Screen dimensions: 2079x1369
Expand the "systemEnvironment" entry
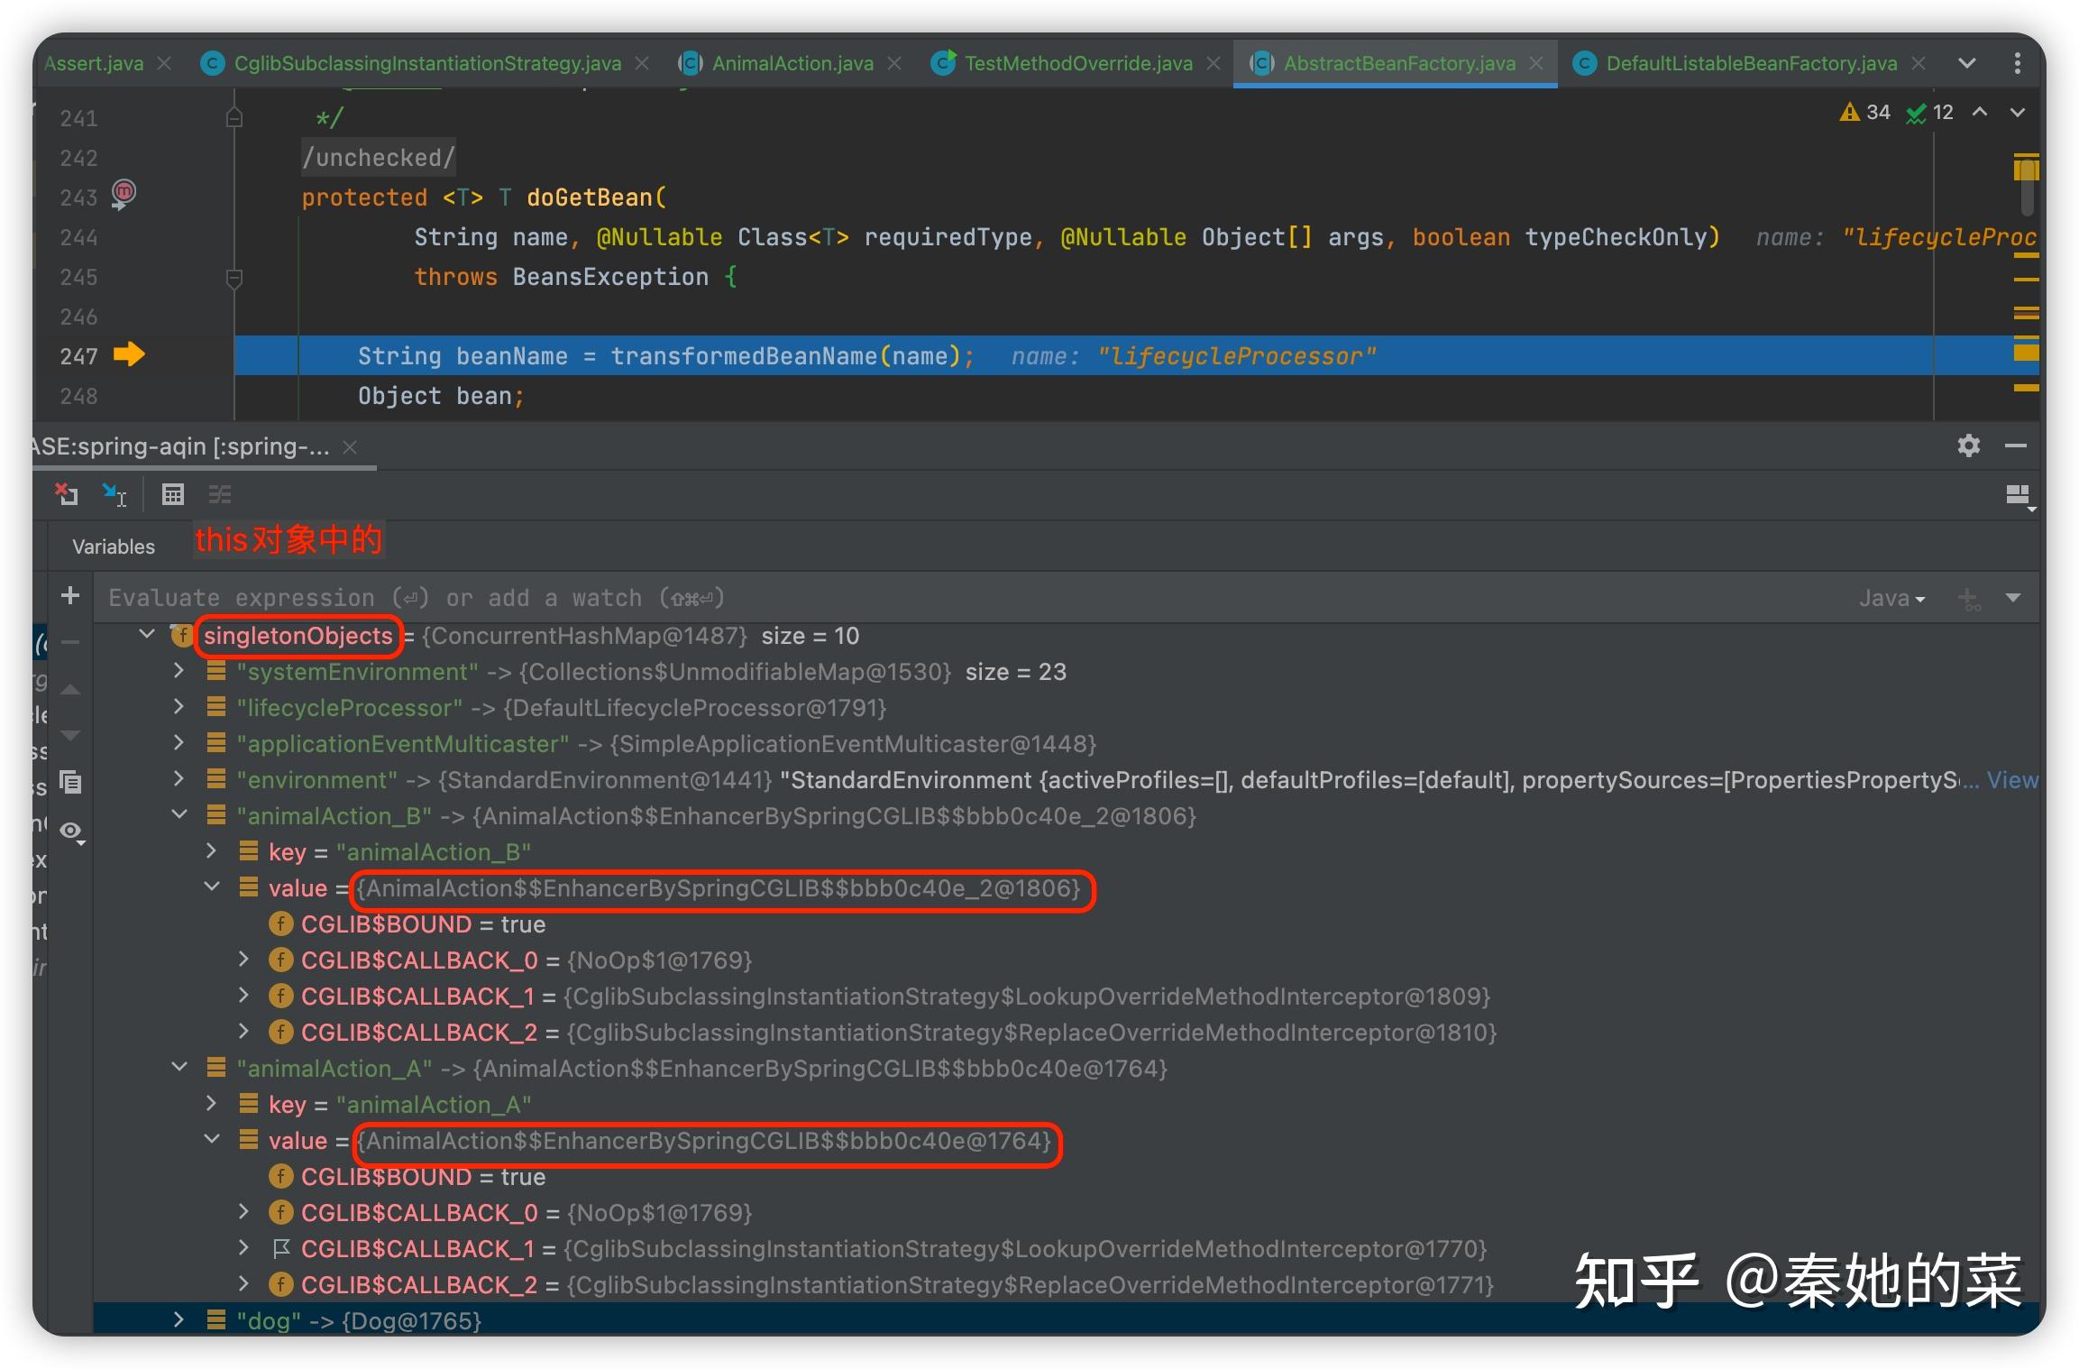click(179, 671)
